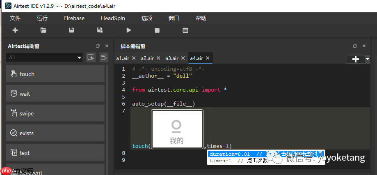Image resolution: width=377 pixels, height=175 pixels.
Task: Open the HeadSpin menu
Action: (113, 18)
